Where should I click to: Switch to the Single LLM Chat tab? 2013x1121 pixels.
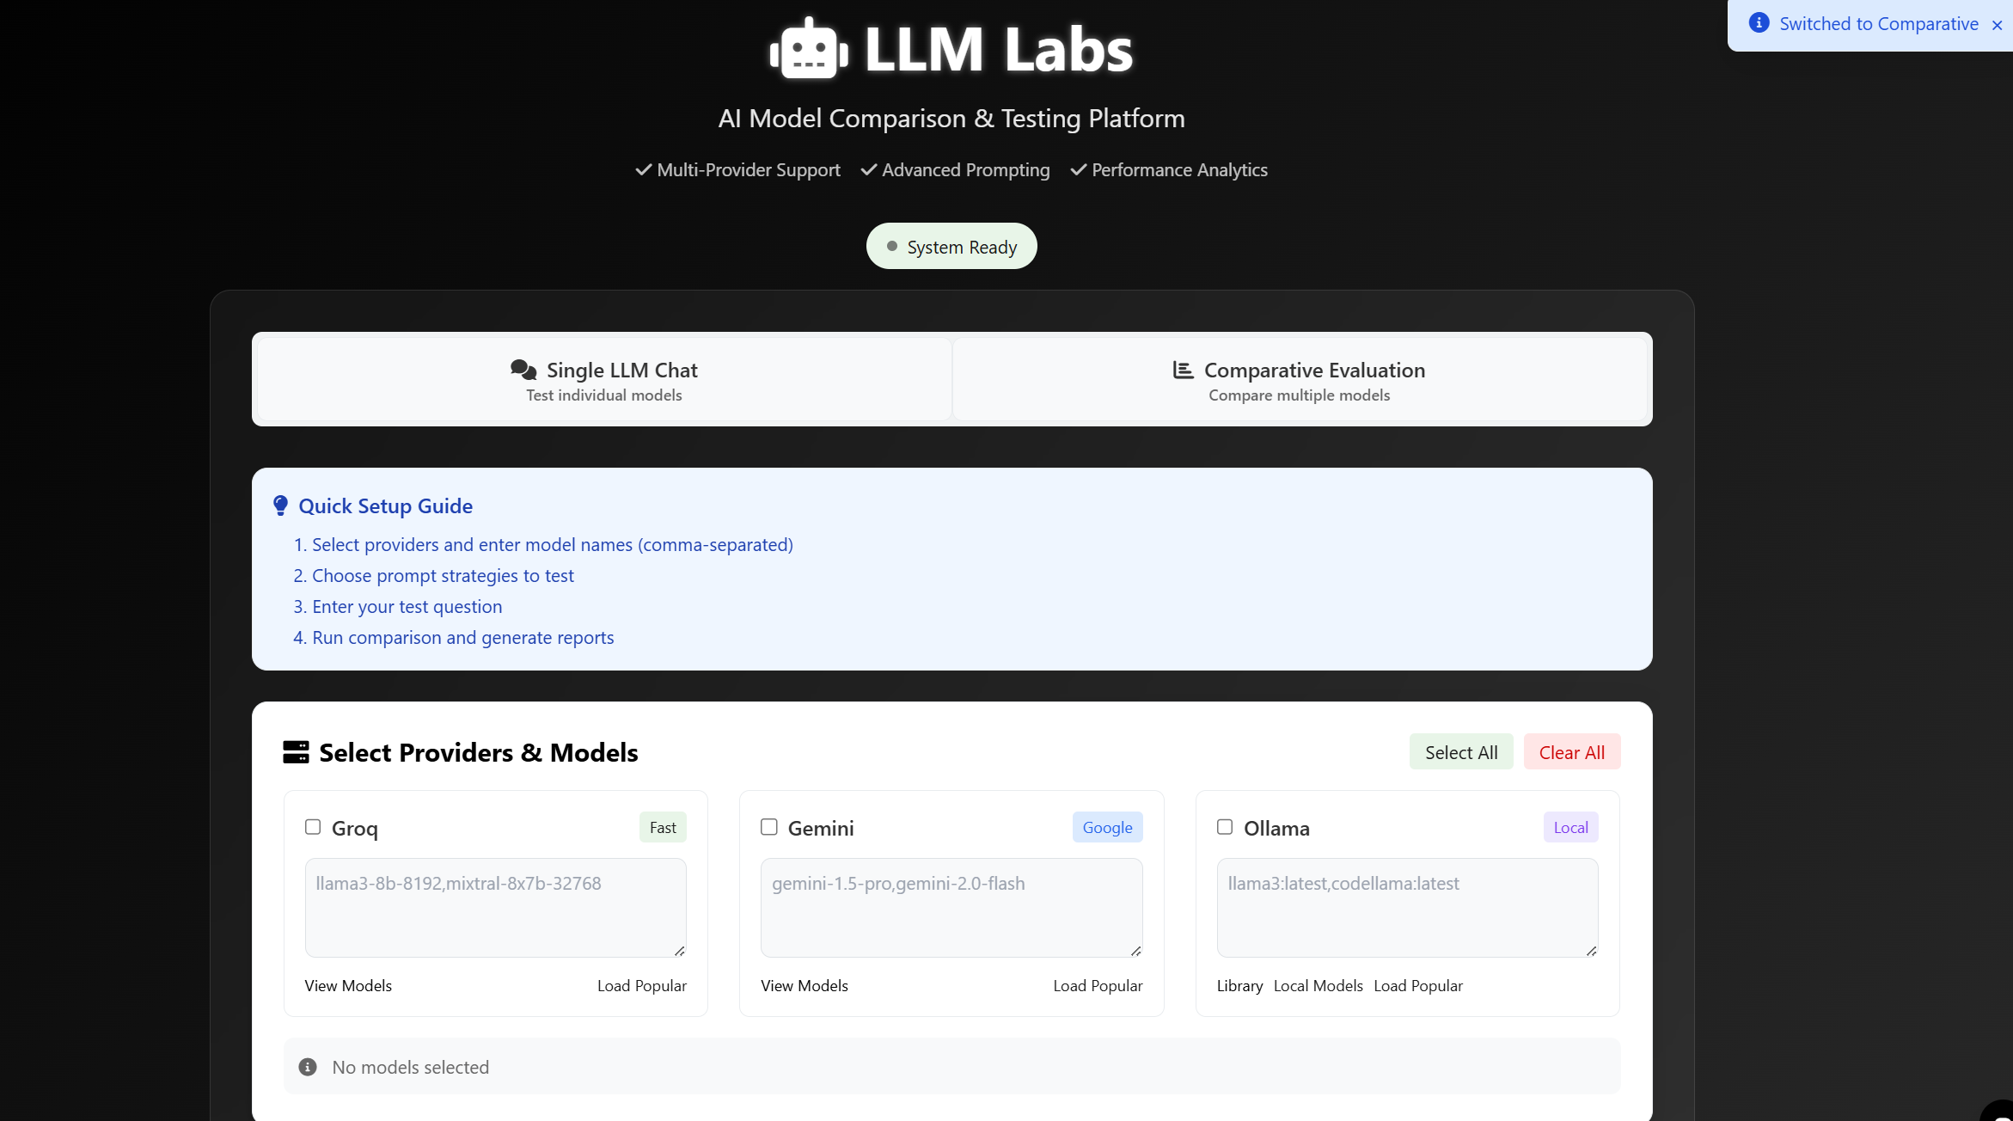604,380
